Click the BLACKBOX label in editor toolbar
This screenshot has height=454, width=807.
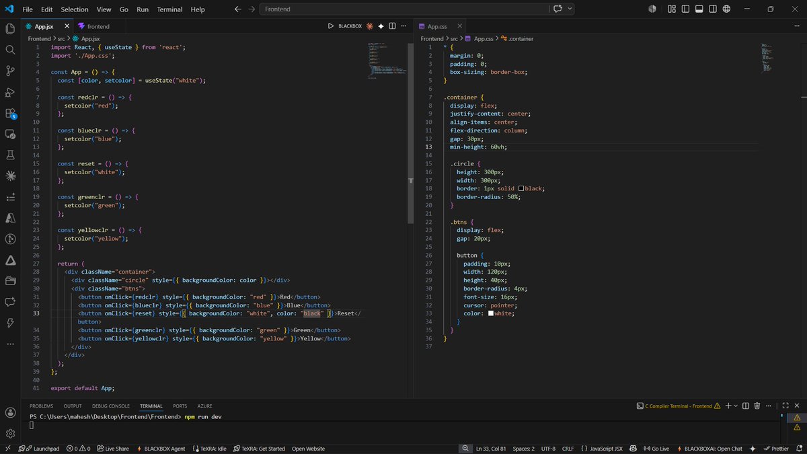[x=350, y=26]
